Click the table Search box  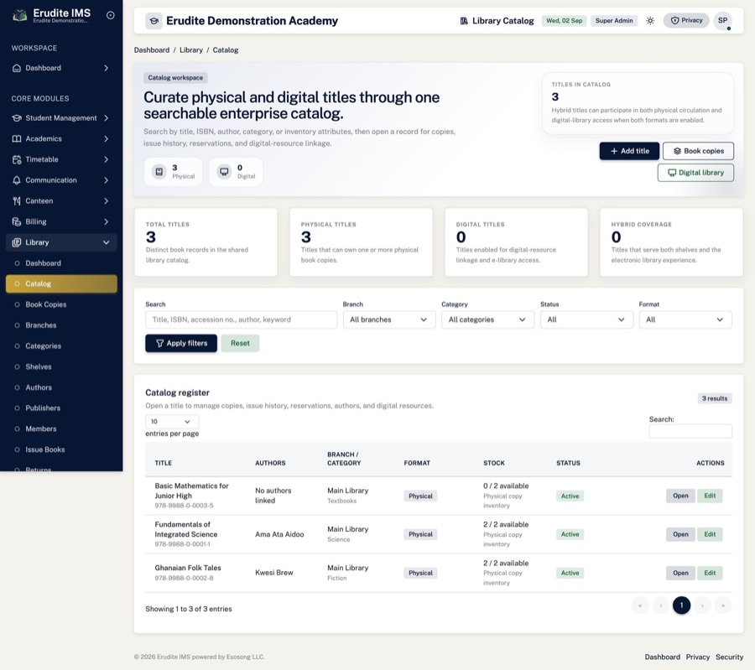click(x=690, y=431)
